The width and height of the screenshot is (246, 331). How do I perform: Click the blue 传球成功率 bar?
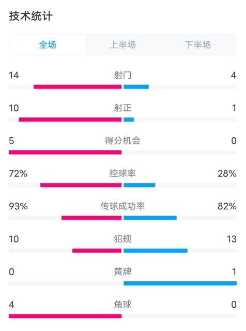150,218
